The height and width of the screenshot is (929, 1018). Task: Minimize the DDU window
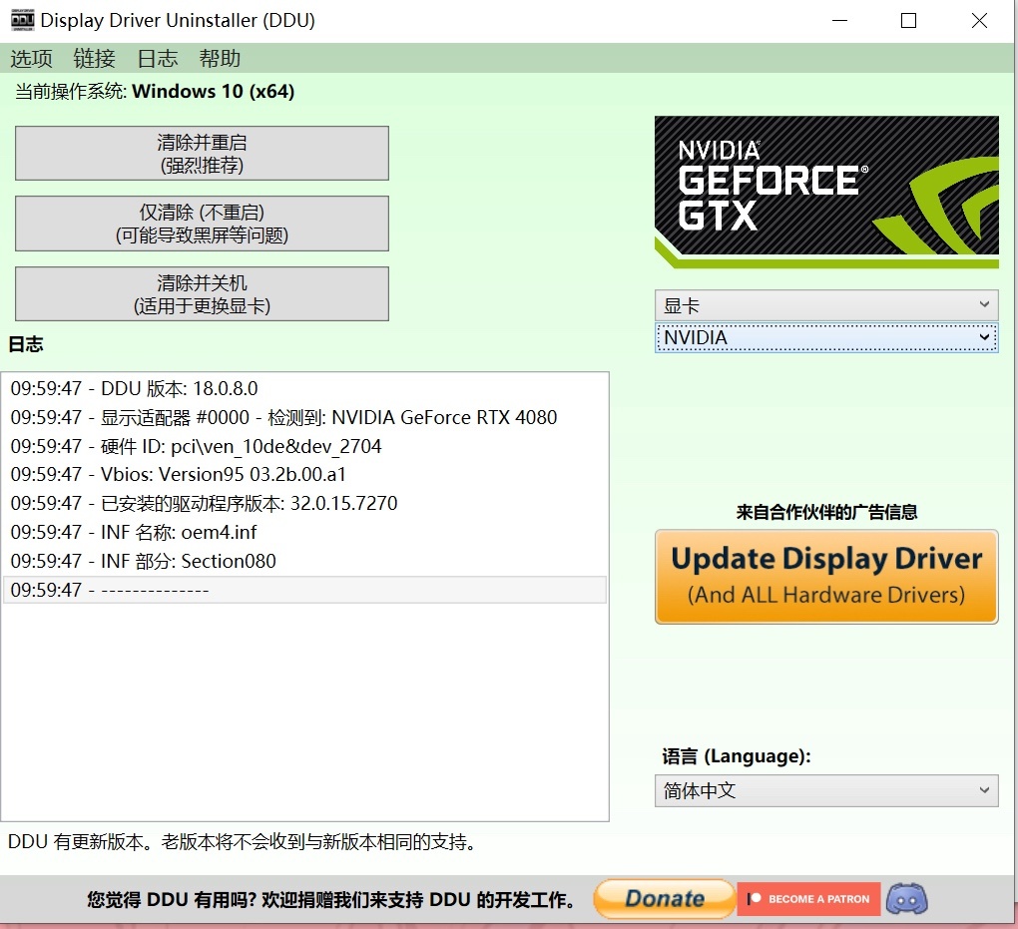pyautogui.click(x=839, y=21)
